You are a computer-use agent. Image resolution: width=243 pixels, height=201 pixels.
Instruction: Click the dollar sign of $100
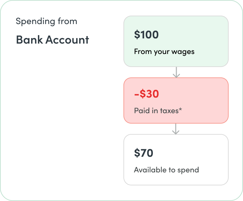137,34
